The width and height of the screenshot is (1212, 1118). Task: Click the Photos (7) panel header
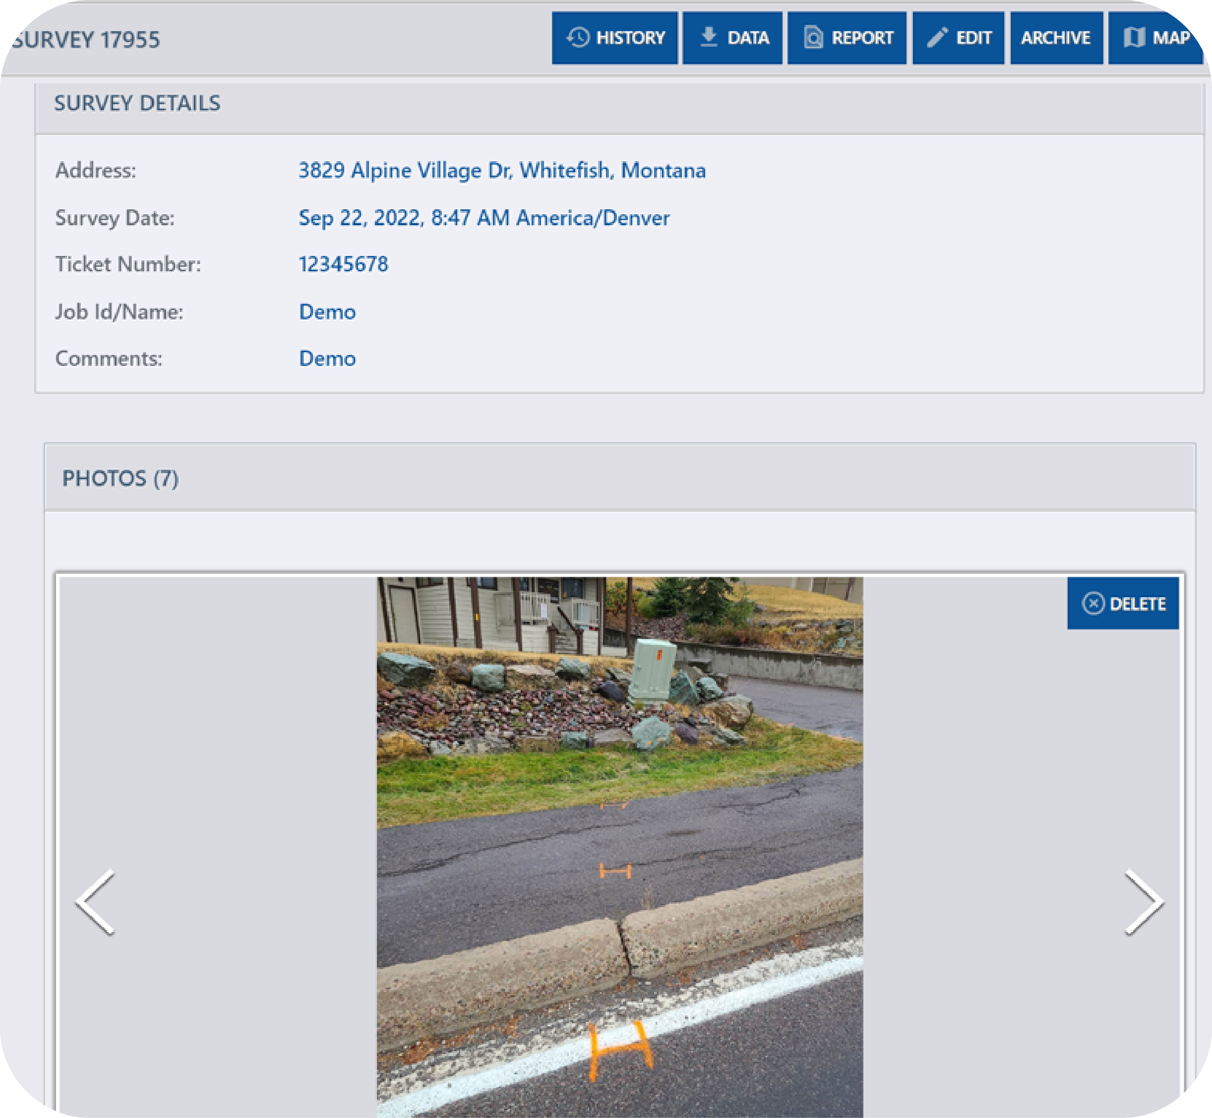click(x=620, y=478)
